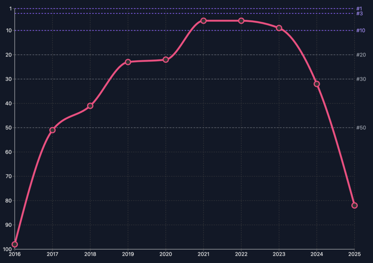Click the 2017 x-axis label
Viewport: 373px width, 263px height.
click(52, 254)
